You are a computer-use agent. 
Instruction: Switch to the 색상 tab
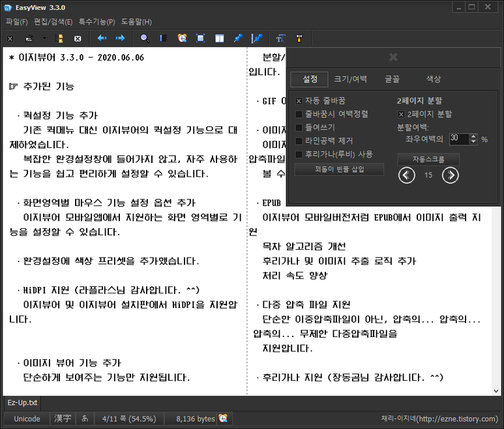[434, 79]
